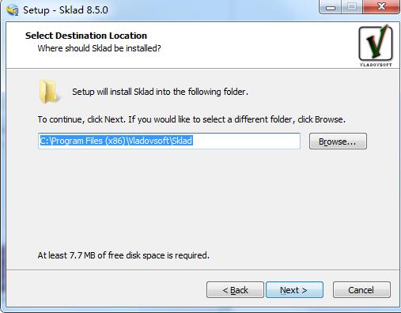The width and height of the screenshot is (401, 313).
Task: Click the VLADOVSOFT caption under the logo
Action: click(376, 65)
